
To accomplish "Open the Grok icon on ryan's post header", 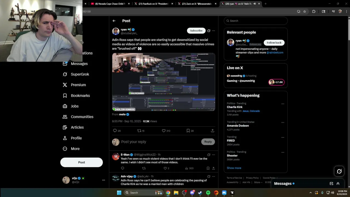I will (209, 31).
